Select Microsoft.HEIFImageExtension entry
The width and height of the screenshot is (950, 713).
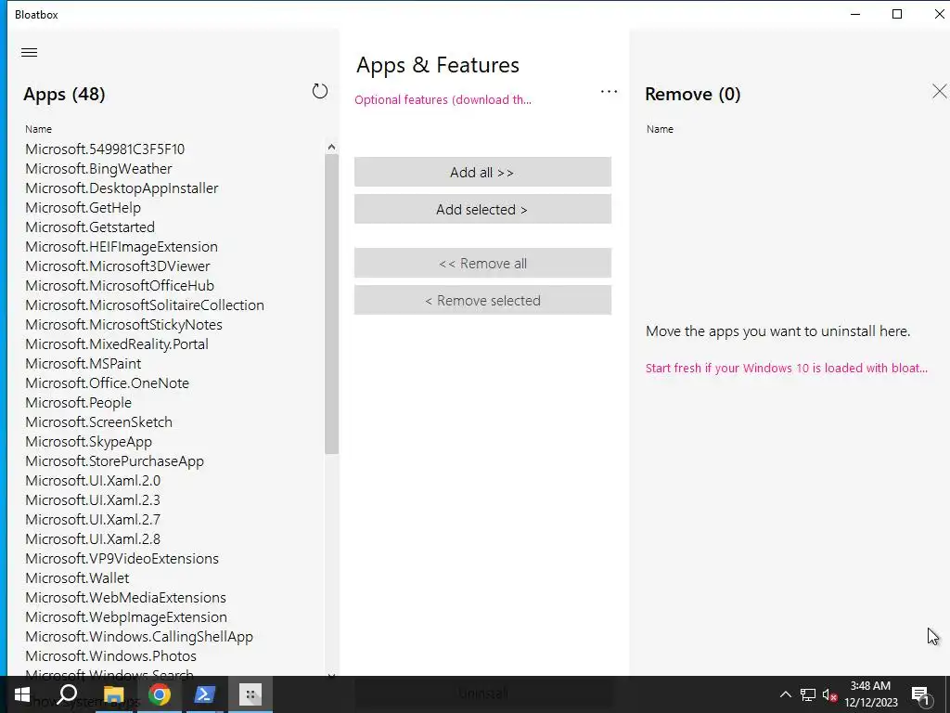click(122, 247)
